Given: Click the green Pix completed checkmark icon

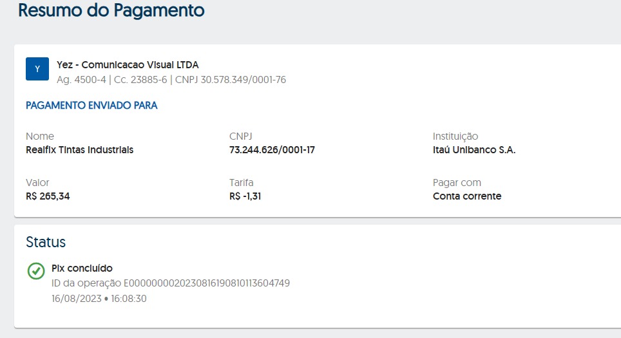Looking at the screenshot, I should coord(36,271).
